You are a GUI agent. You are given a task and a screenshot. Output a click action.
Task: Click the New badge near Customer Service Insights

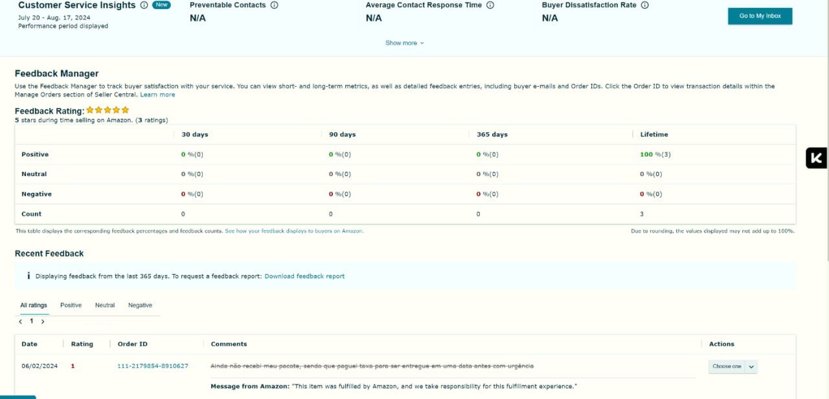[x=161, y=5]
